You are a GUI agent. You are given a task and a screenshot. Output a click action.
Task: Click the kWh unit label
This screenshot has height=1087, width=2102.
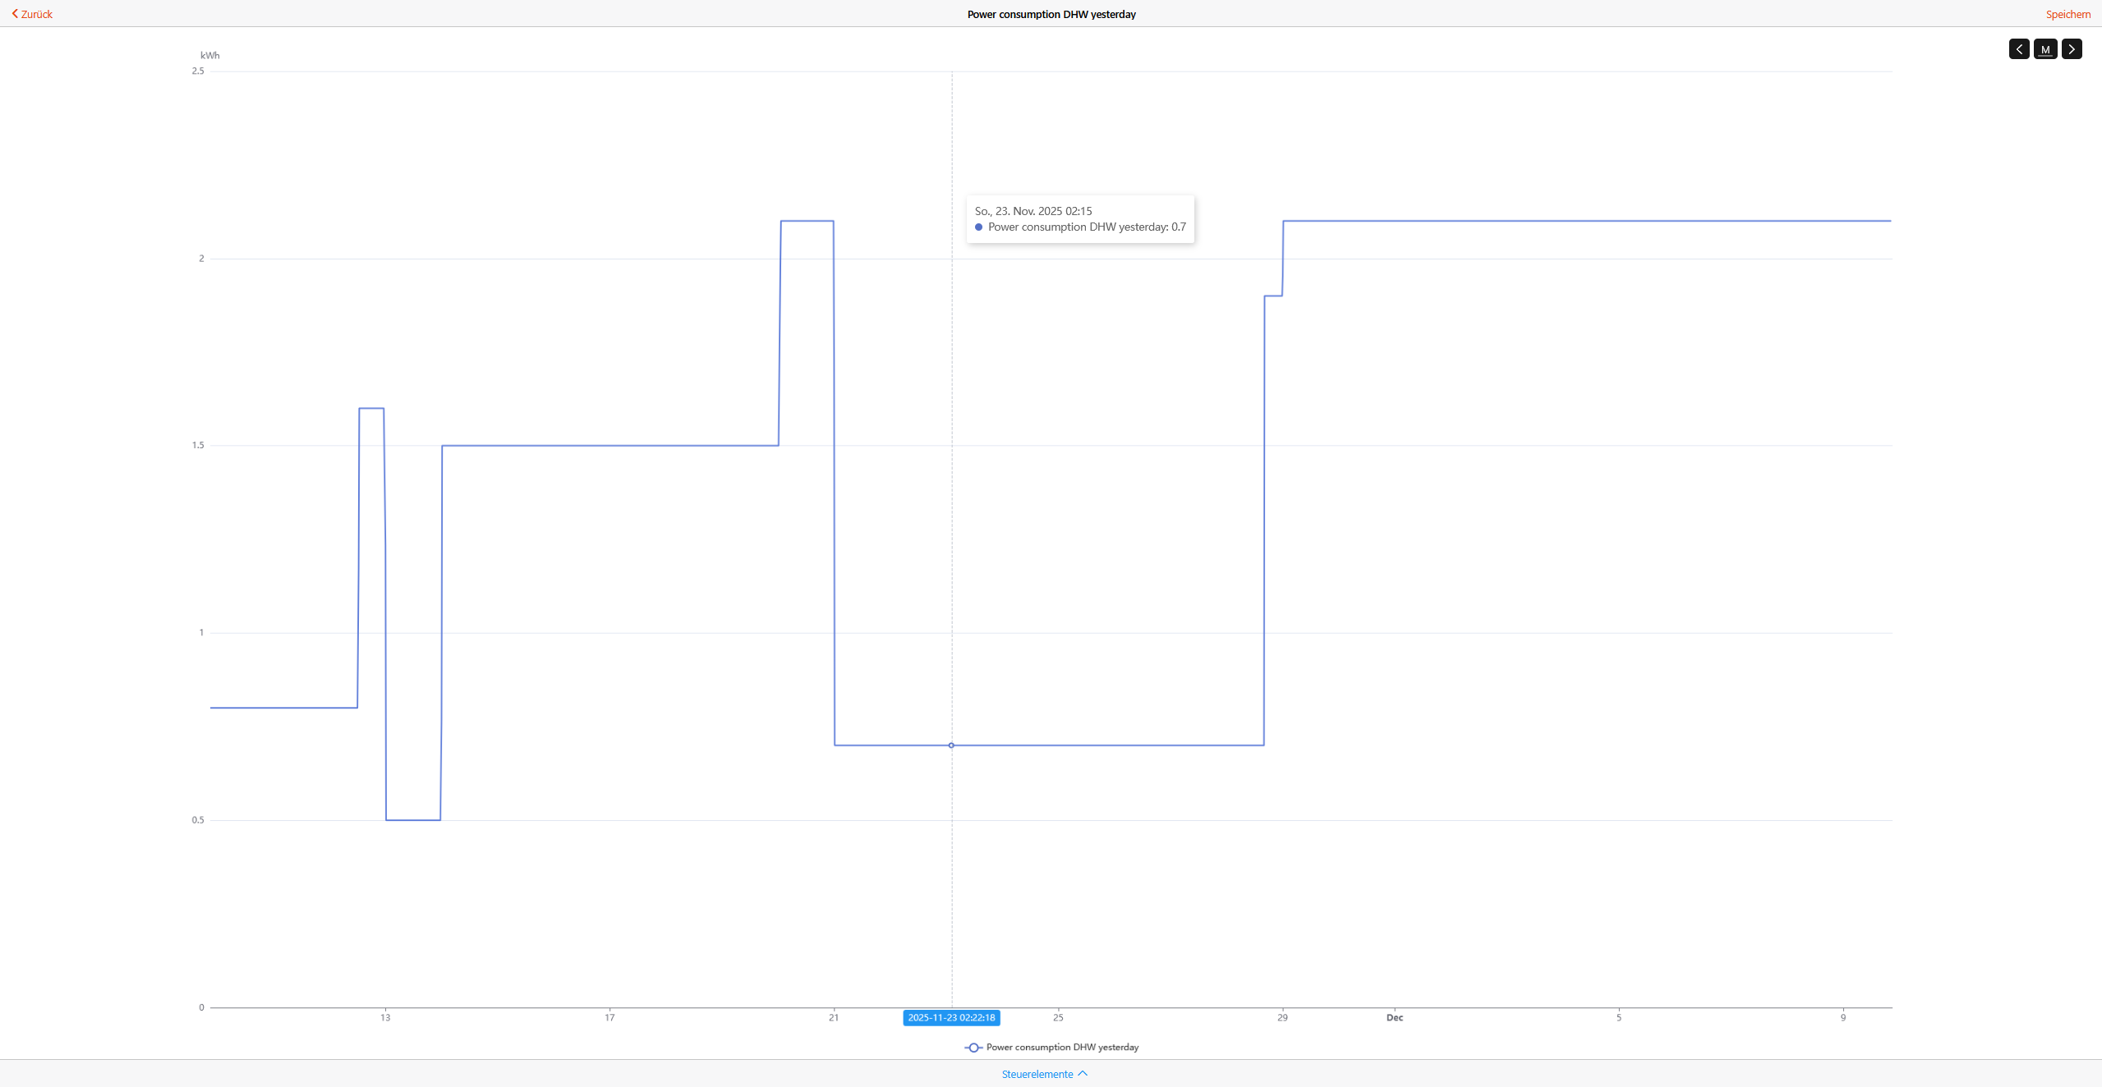209,55
